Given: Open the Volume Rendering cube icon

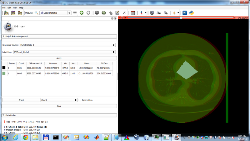Looking at the screenshot, I should click(x=97, y=13).
